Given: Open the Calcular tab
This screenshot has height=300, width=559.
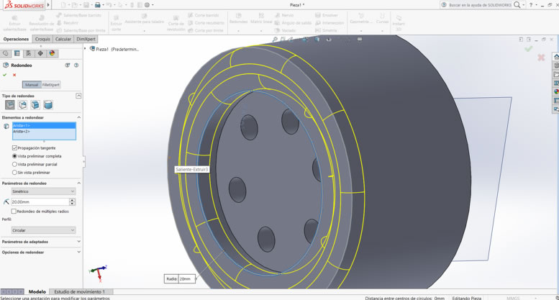Looking at the screenshot, I should coord(63,39).
